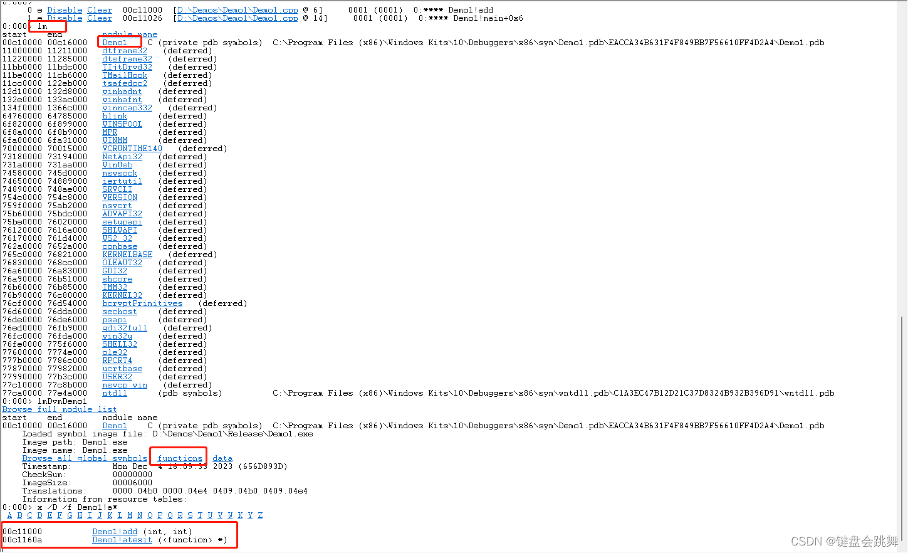Open tsafedoc2 module link
908x553 pixels.
coord(125,83)
